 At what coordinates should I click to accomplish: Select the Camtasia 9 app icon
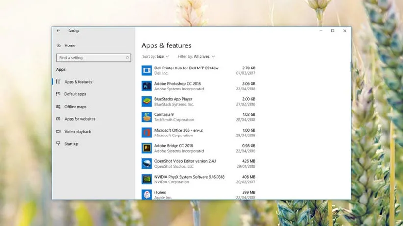(147, 117)
